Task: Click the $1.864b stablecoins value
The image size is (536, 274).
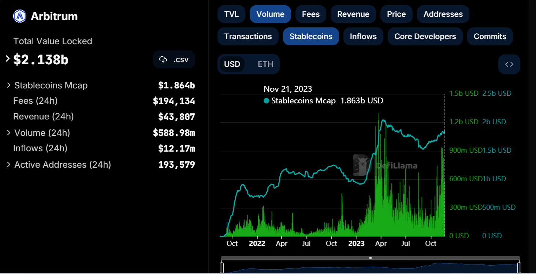Action: (176, 85)
